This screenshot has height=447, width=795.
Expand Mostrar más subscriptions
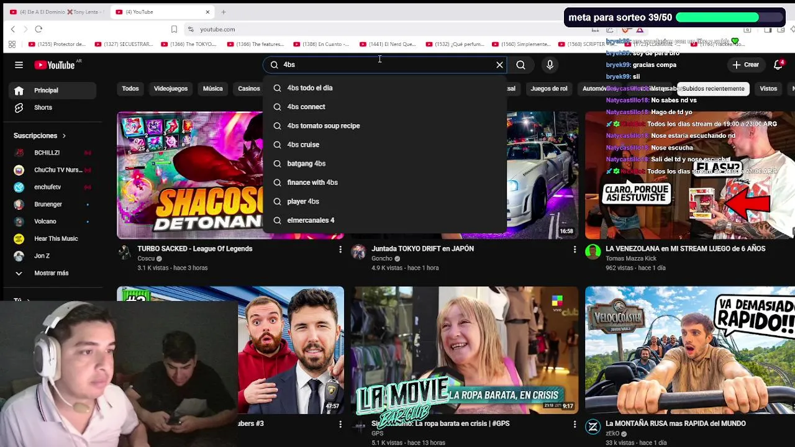coord(53,273)
